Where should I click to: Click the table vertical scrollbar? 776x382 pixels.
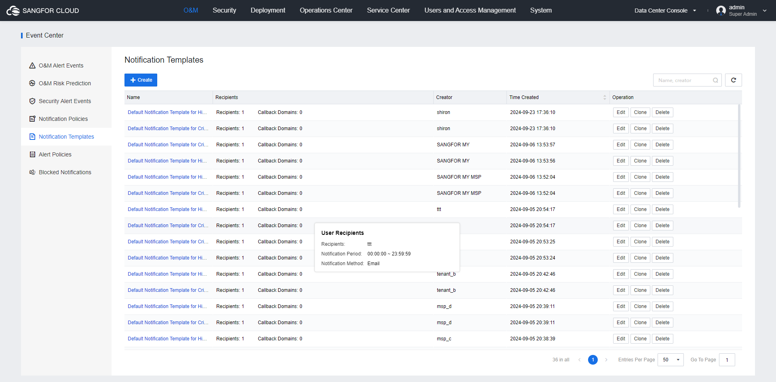739,156
